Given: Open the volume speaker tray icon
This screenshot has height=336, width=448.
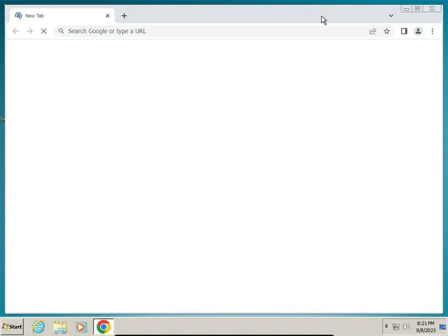Looking at the screenshot, I should (x=406, y=326).
